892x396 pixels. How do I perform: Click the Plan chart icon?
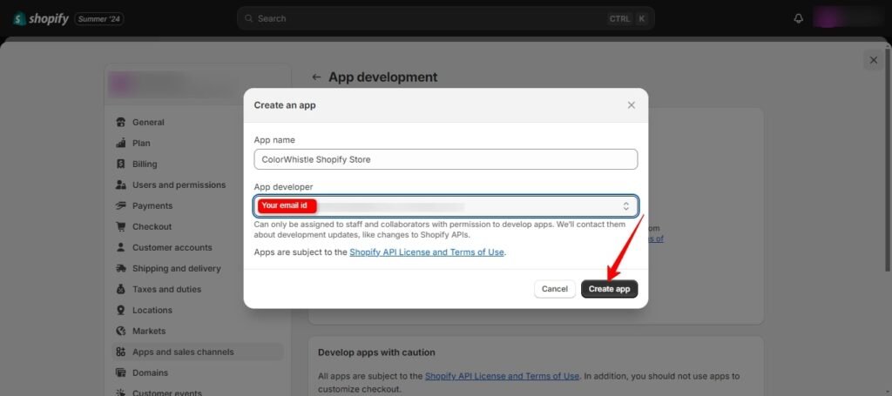120,144
